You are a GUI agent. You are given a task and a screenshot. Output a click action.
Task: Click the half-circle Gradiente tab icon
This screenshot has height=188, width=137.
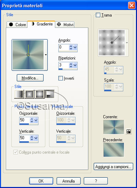tap(33, 24)
